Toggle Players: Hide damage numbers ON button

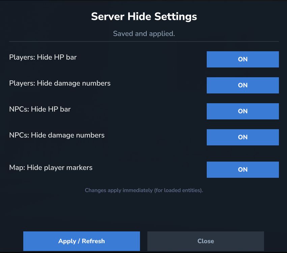point(242,85)
